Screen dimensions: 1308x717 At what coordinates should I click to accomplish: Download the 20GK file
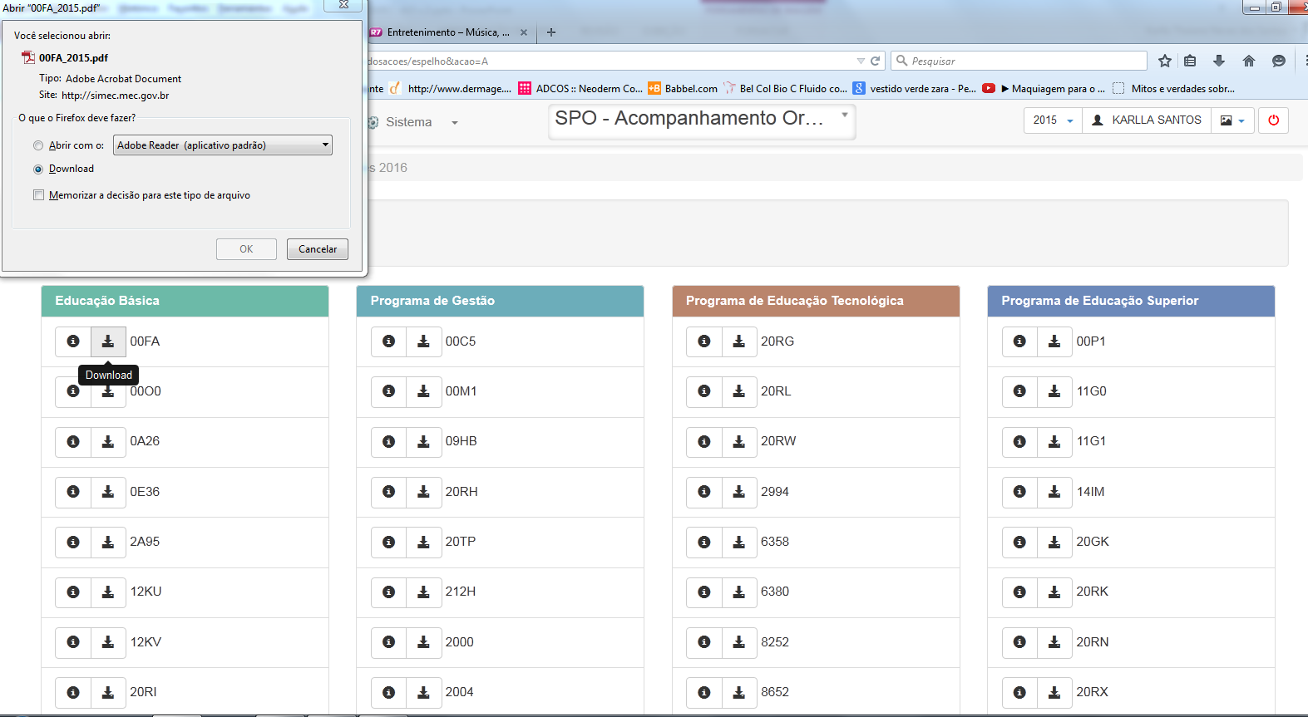coord(1054,542)
